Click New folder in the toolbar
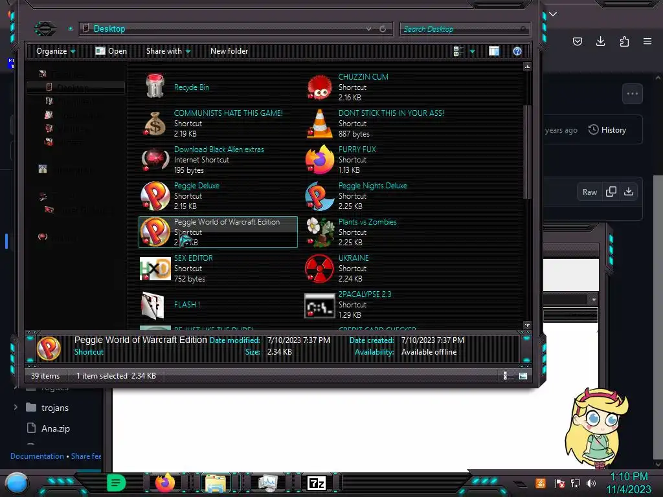 pos(229,51)
